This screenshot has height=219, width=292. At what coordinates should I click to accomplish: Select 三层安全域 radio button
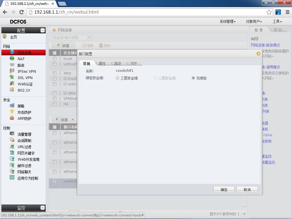pos(117,78)
